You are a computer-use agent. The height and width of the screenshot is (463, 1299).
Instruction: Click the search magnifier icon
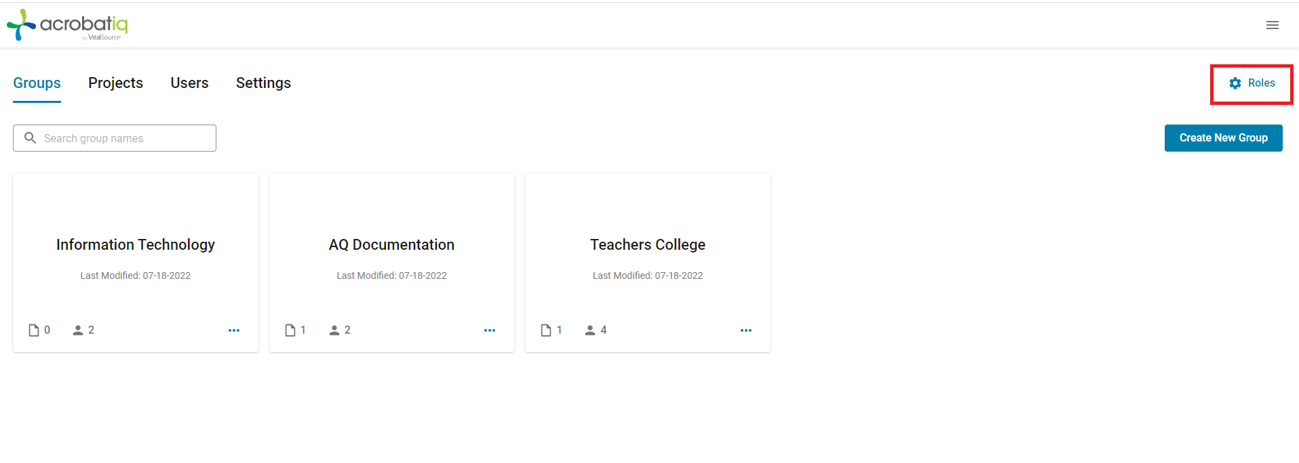pyautogui.click(x=30, y=138)
